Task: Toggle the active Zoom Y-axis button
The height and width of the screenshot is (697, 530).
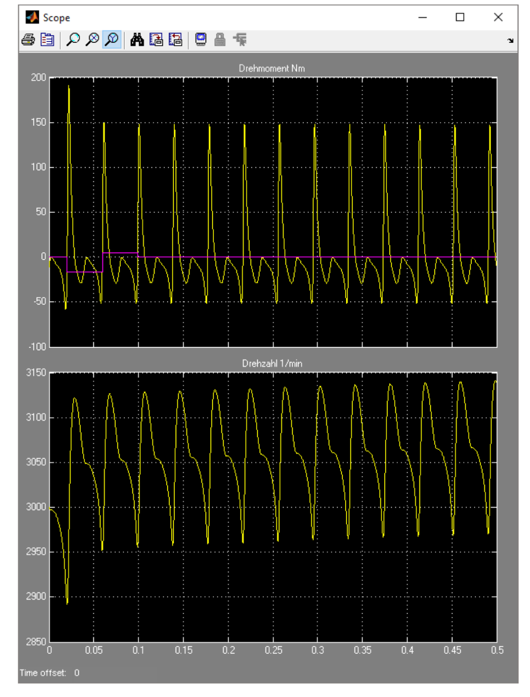Action: point(112,40)
